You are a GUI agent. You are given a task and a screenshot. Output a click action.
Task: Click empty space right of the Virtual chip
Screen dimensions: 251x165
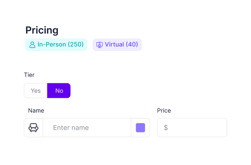click(186, 45)
